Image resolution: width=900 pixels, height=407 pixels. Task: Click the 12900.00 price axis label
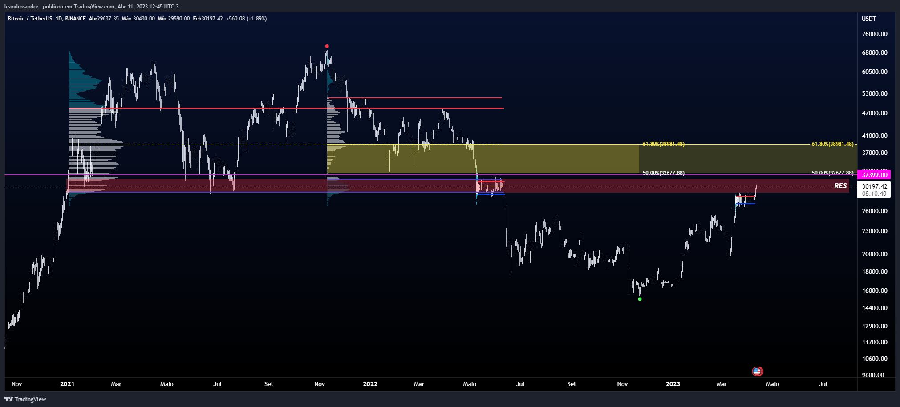pos(875,326)
